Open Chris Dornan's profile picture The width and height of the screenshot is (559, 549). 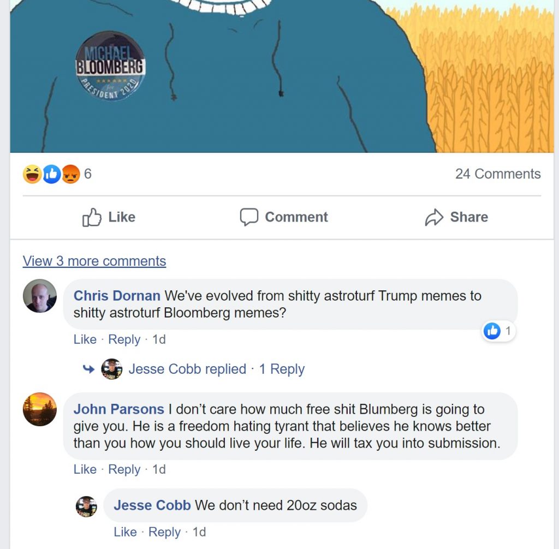(x=39, y=296)
